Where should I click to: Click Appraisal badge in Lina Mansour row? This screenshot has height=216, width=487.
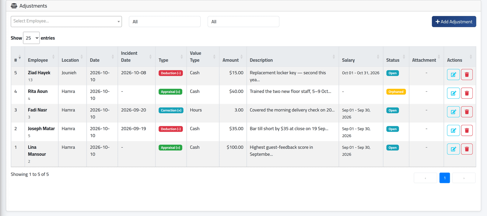point(170,148)
